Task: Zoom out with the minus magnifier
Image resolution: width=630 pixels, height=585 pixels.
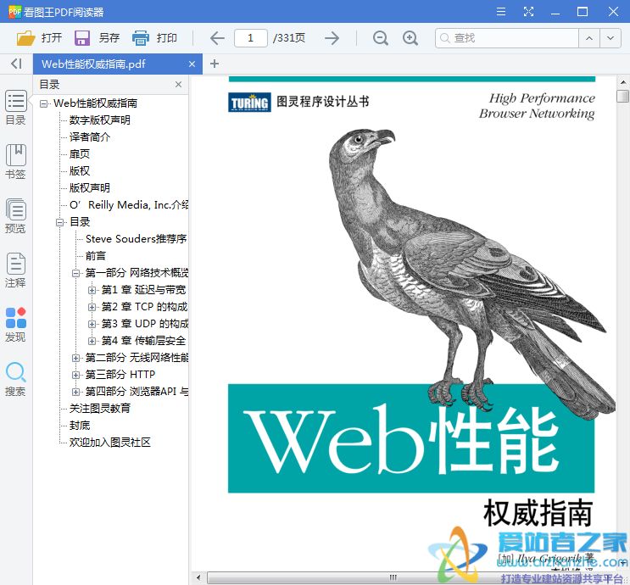Action: click(380, 38)
